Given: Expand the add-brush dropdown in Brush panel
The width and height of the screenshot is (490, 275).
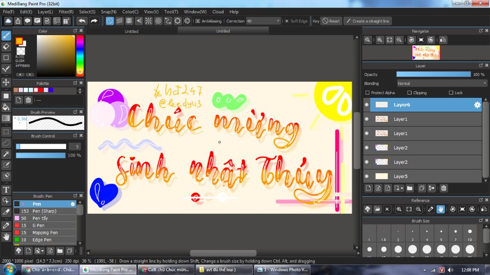Looking at the screenshot, I should [x=43, y=251].
